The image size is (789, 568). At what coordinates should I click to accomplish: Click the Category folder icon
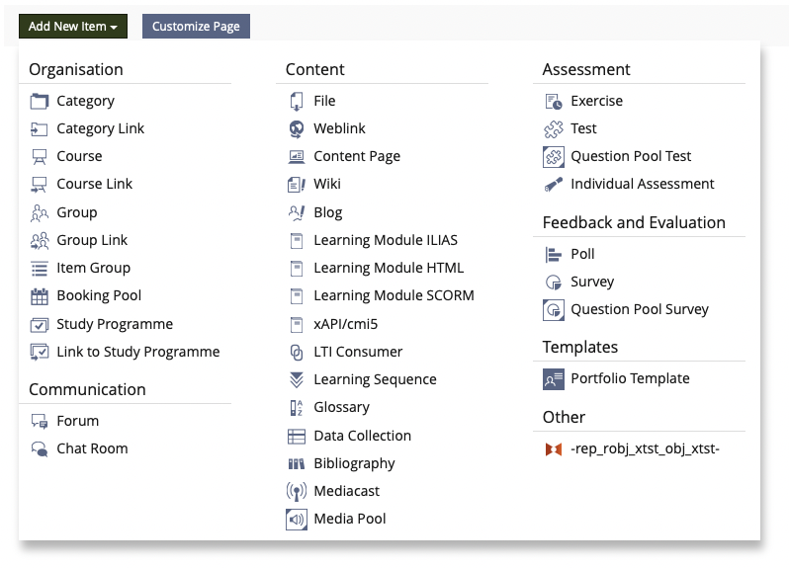[40, 101]
